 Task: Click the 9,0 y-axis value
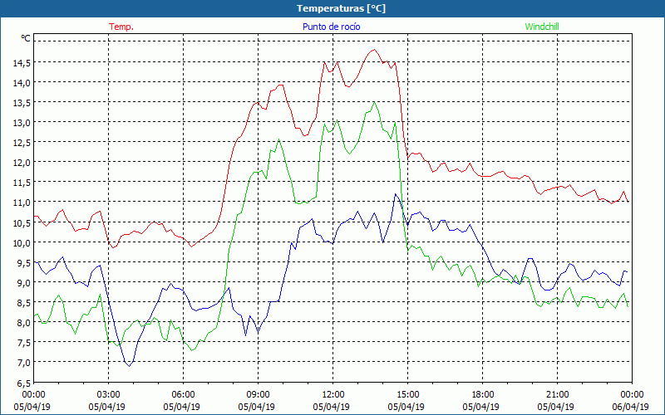coord(23,282)
